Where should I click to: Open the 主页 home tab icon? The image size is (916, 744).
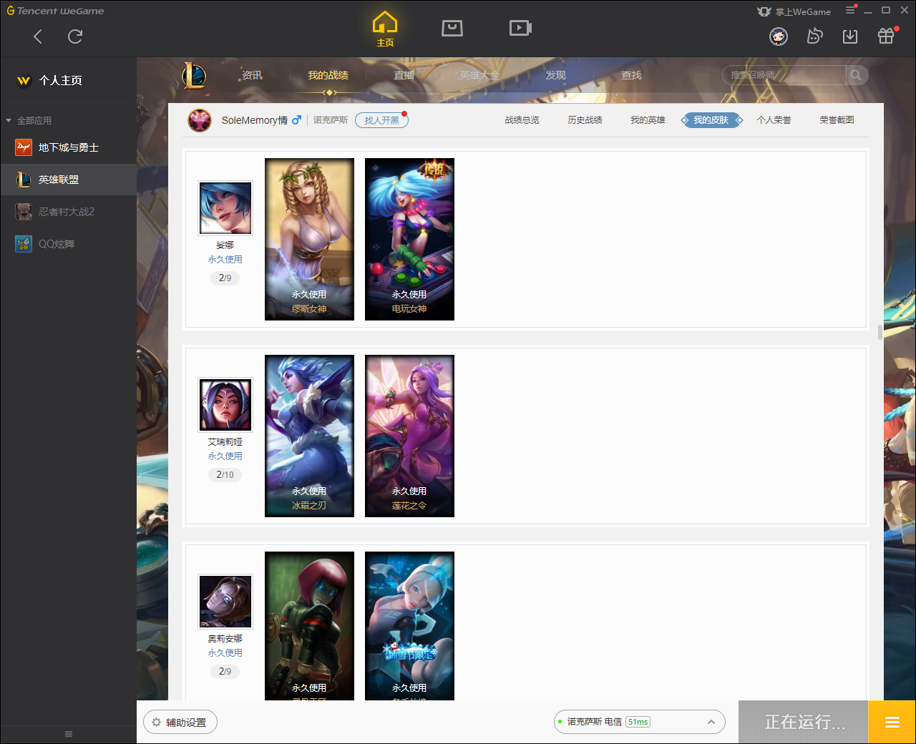[x=385, y=29]
